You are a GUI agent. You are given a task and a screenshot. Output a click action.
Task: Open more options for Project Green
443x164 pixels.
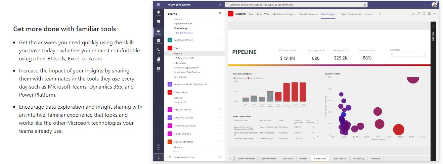(220, 92)
